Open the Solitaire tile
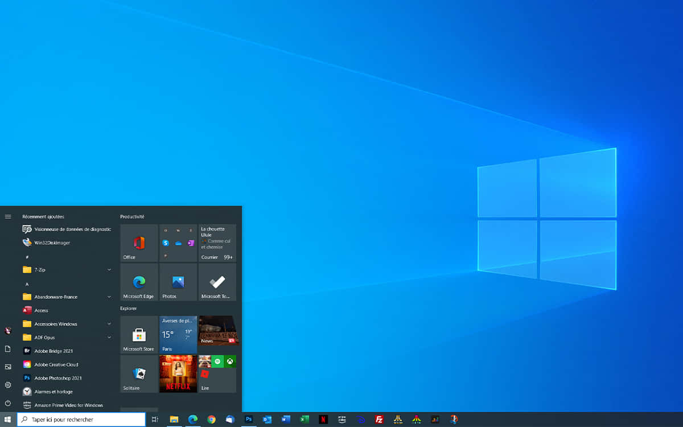Screen dimensions: 683x427 [x=139, y=374]
